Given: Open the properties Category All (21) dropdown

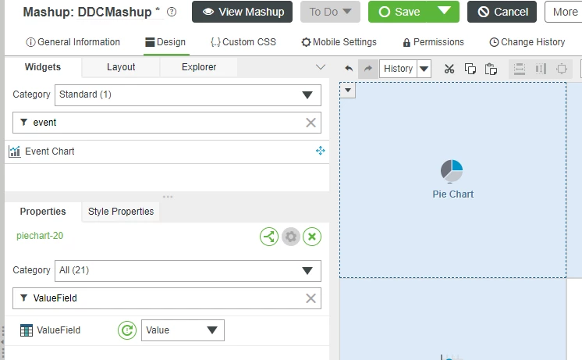Looking at the screenshot, I should pos(188,271).
